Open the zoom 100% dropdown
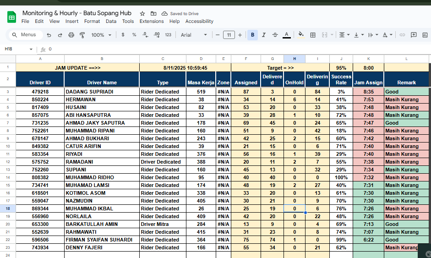 (101, 35)
